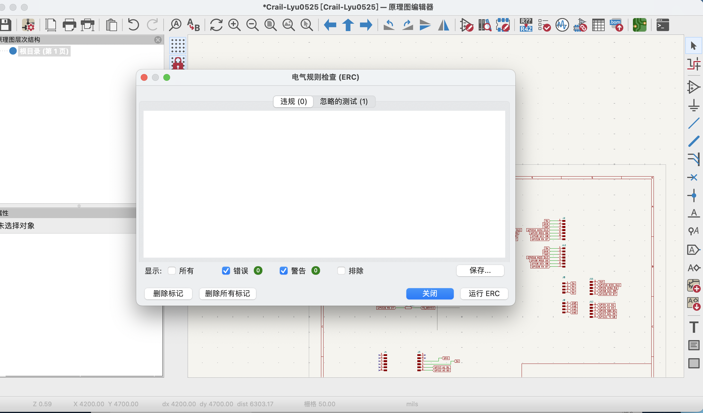Viewport: 703px width, 413px height.
Task: Enable the 所有 display checkbox
Action: point(172,271)
